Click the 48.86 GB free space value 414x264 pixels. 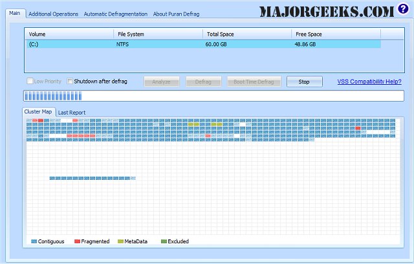pyautogui.click(x=305, y=44)
